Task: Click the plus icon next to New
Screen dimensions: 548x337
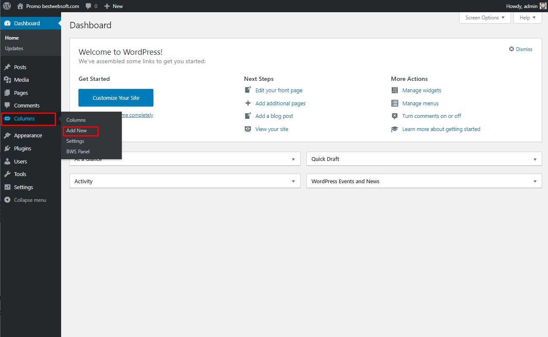Action: (x=107, y=6)
